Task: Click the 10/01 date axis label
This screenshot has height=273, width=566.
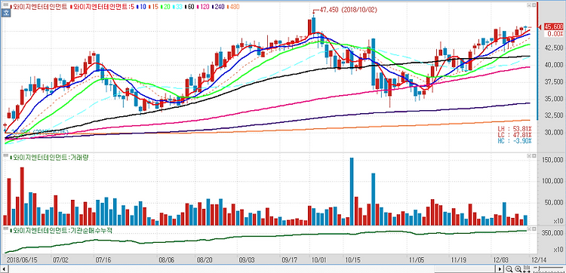Action: pyautogui.click(x=318, y=259)
